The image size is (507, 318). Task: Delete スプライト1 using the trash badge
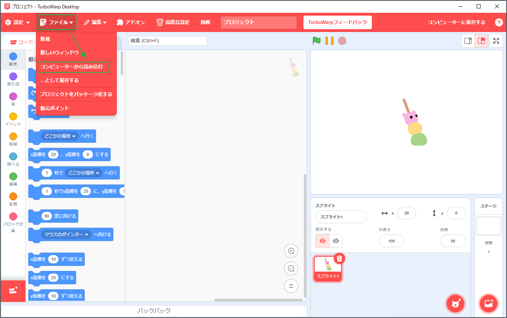click(x=339, y=258)
